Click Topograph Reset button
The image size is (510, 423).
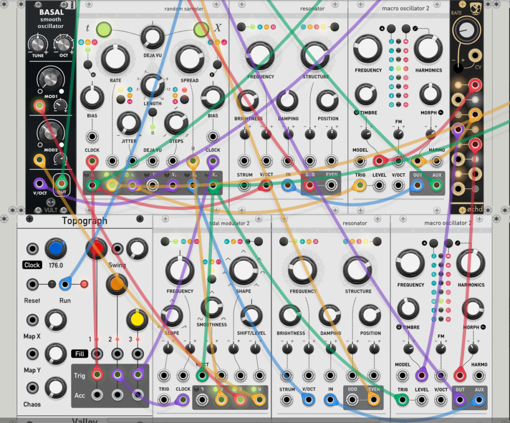(52, 284)
